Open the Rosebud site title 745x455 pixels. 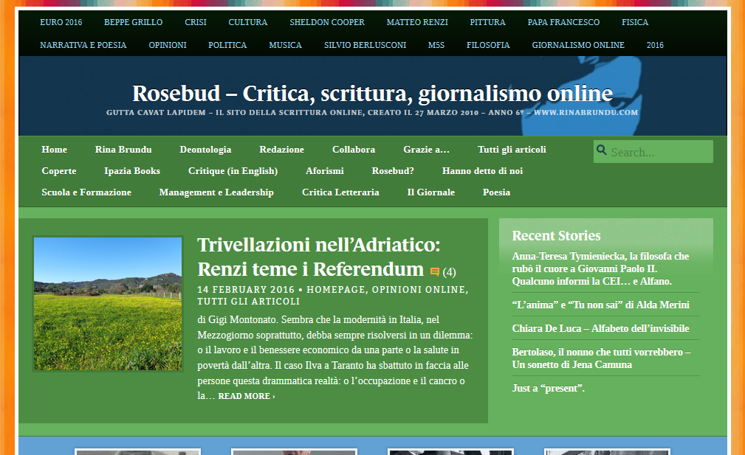click(372, 94)
